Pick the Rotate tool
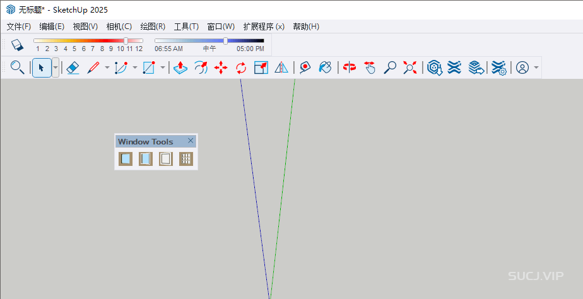This screenshot has height=299, width=583. (x=241, y=67)
